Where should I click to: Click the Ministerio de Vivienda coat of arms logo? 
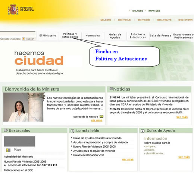(x=13, y=9)
